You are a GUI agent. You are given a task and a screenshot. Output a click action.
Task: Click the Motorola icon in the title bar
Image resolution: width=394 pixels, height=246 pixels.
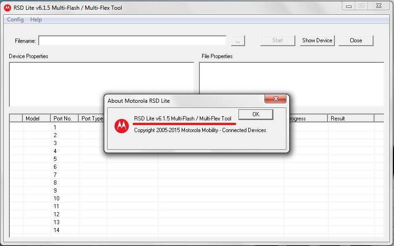7,8
